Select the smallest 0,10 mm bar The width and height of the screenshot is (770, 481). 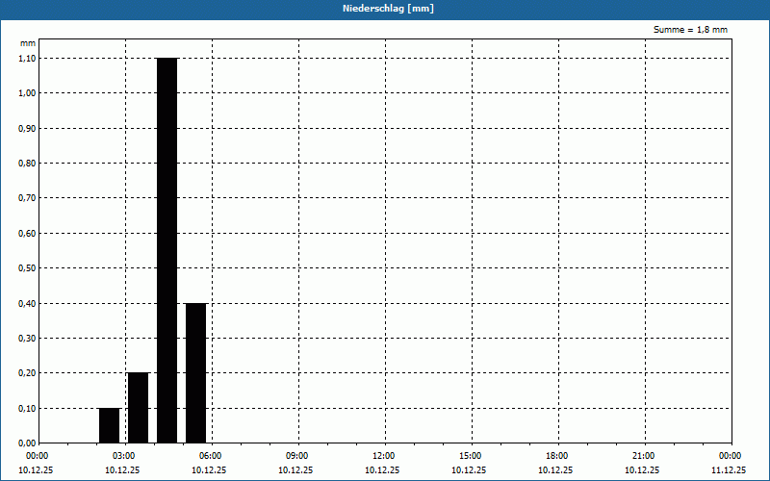[109, 425]
